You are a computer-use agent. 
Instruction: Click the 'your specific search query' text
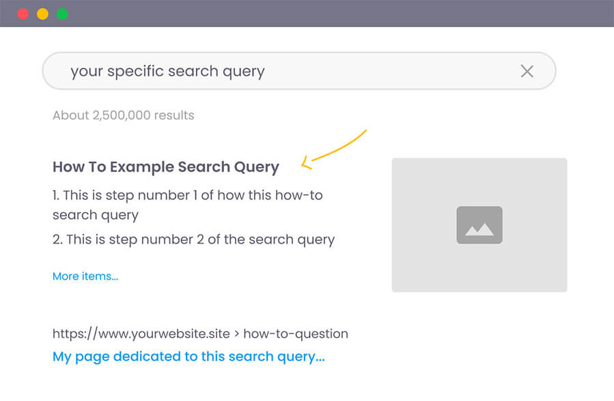pyautogui.click(x=167, y=71)
